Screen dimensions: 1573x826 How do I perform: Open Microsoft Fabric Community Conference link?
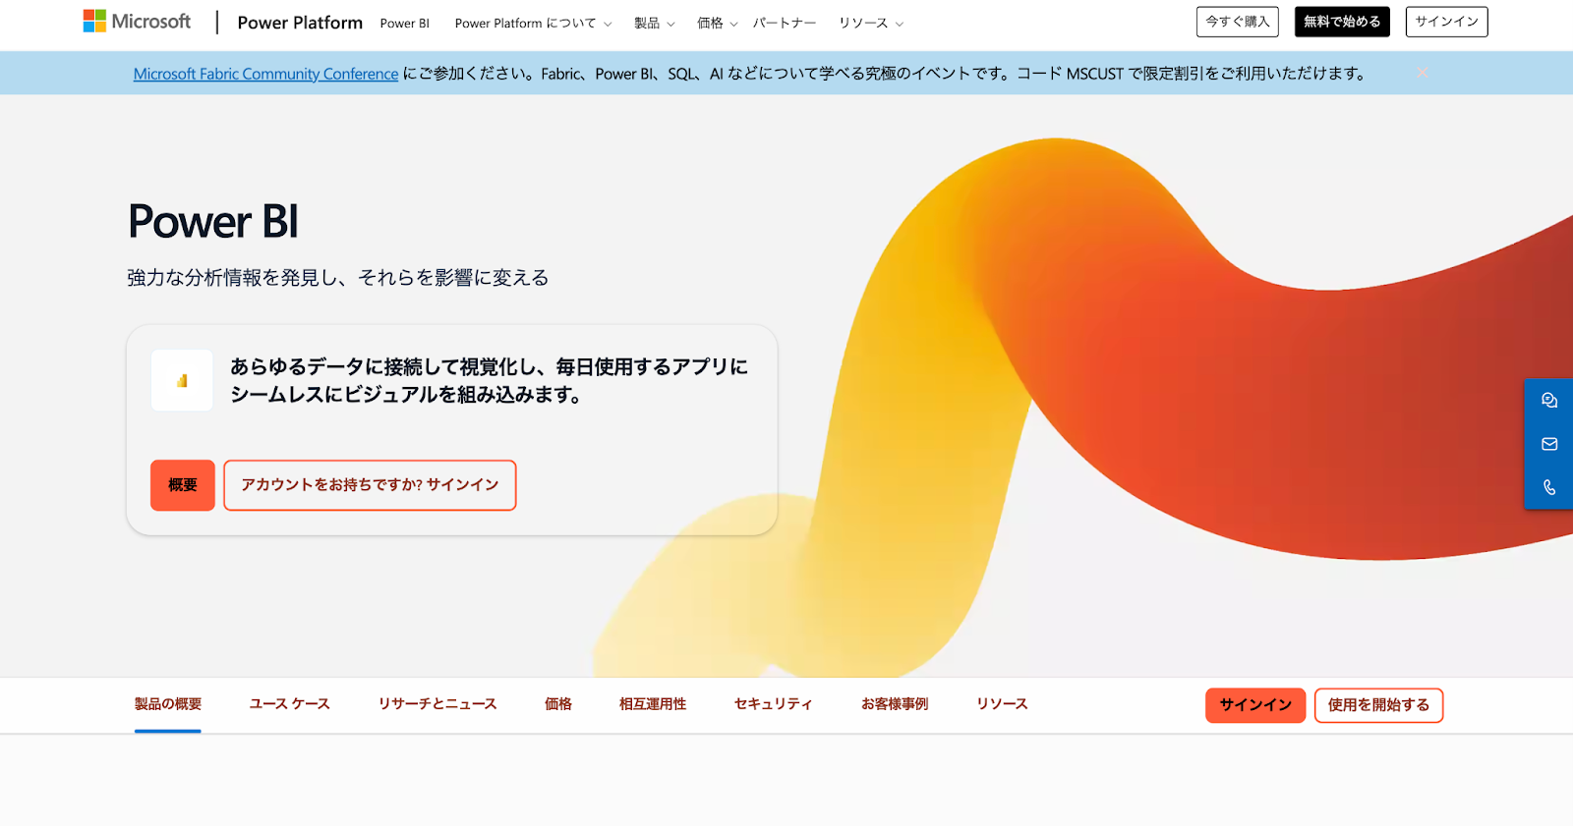point(265,74)
